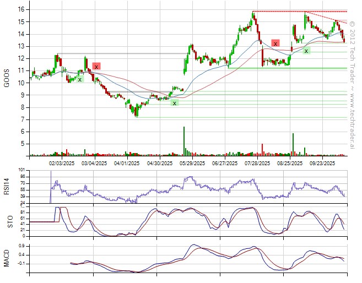Click the 04/01/2025 date label
The width and height of the screenshot is (362, 283).
(127, 163)
